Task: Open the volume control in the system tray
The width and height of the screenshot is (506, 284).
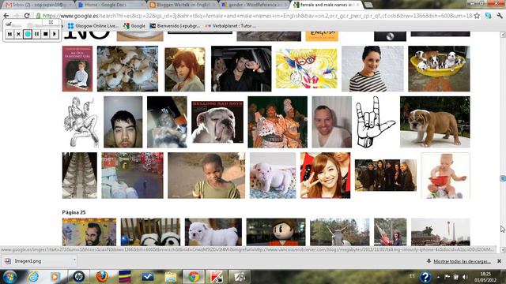Action: 465,277
